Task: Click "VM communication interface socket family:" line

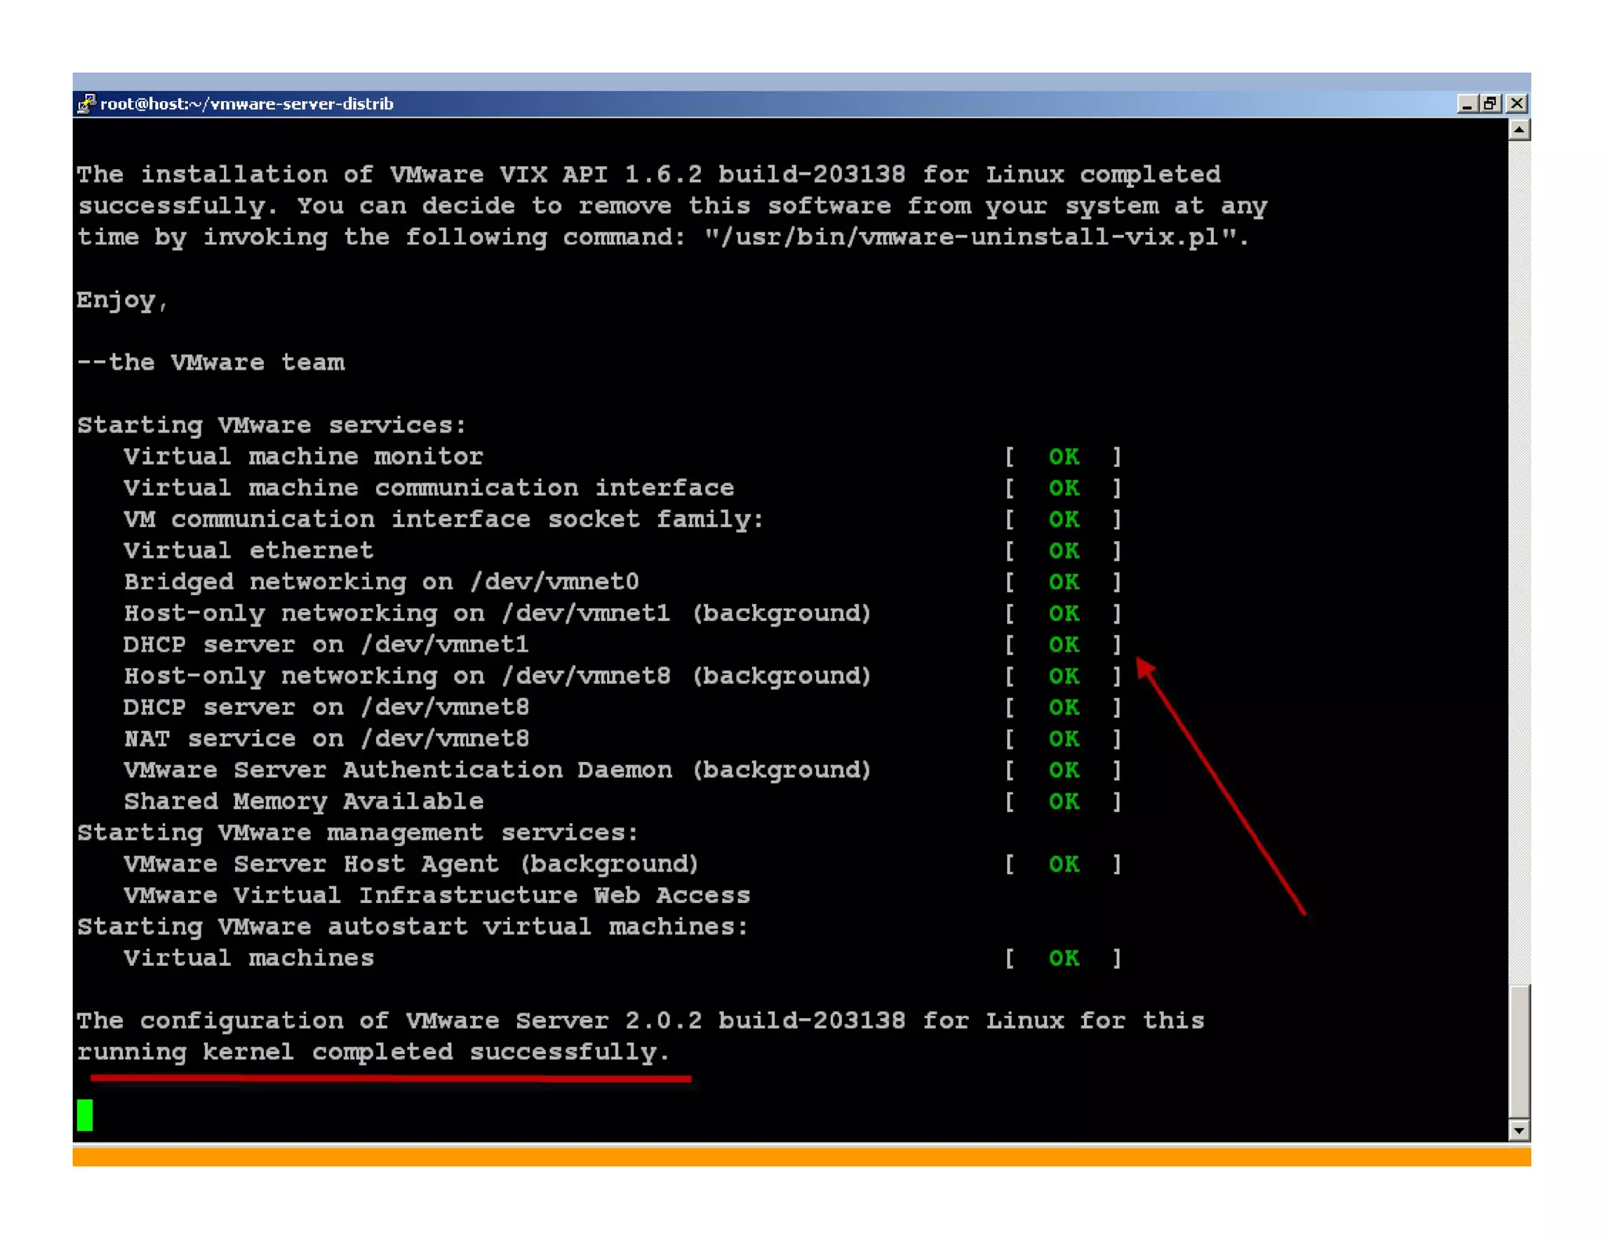Action: point(443,519)
